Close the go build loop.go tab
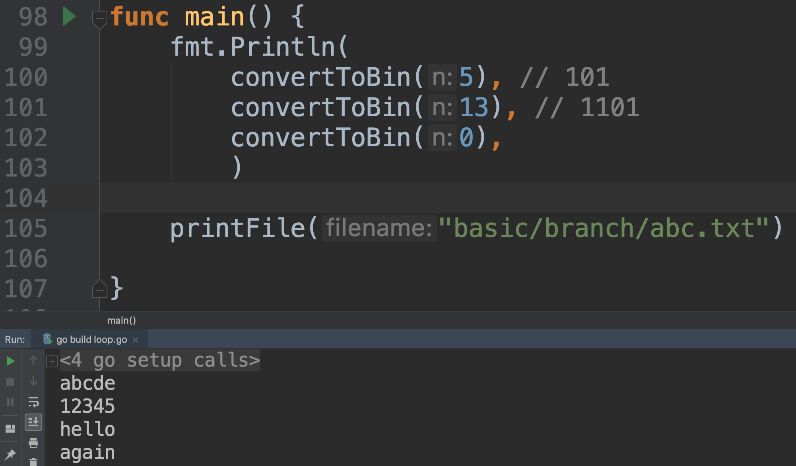The width and height of the screenshot is (796, 466). click(x=136, y=340)
